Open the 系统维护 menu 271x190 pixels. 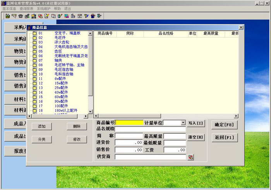point(43,9)
